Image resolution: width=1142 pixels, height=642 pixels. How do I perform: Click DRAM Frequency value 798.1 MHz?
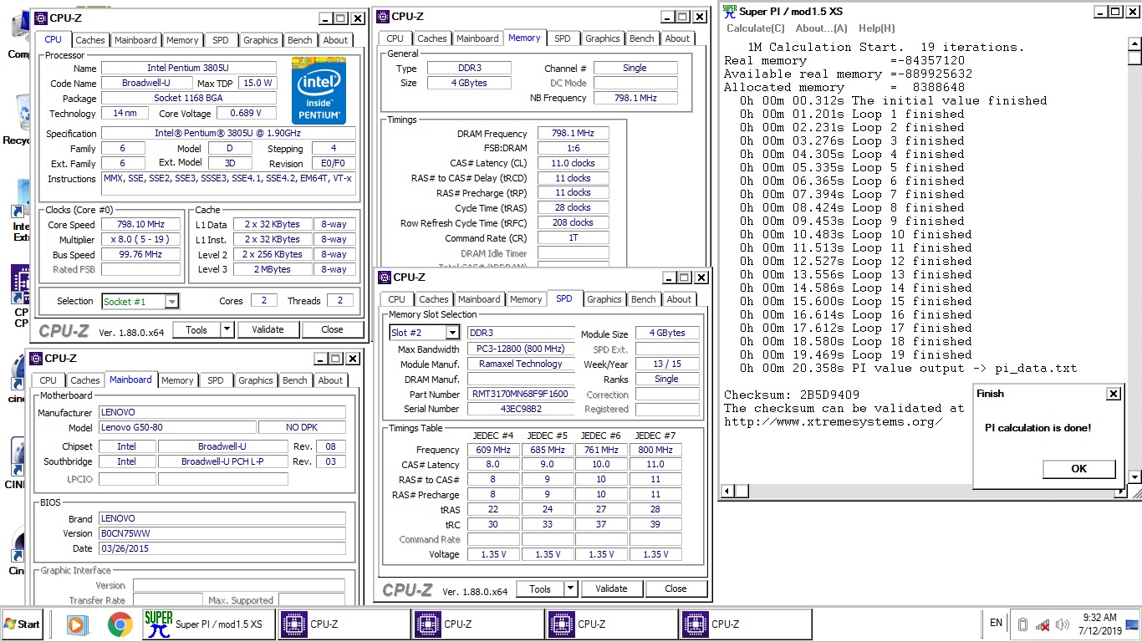(x=573, y=134)
